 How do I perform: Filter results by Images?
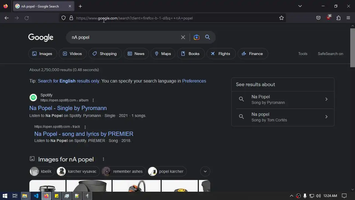click(x=42, y=54)
